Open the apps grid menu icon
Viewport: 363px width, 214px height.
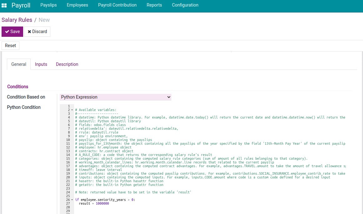coord(4,5)
